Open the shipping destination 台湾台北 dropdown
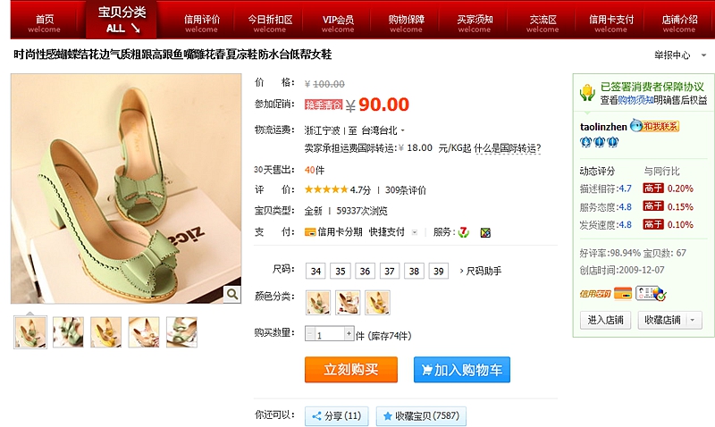This screenshot has width=715, height=427. 383,130
